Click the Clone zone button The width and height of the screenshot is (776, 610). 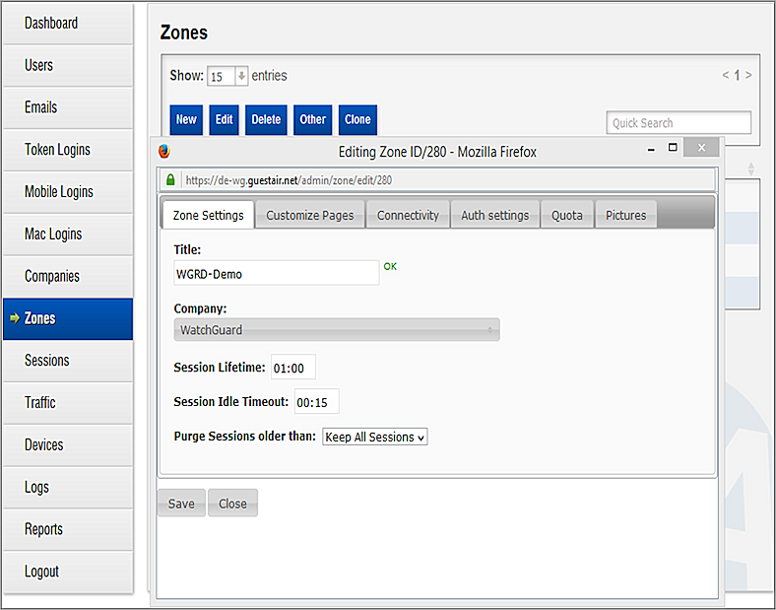(x=357, y=119)
